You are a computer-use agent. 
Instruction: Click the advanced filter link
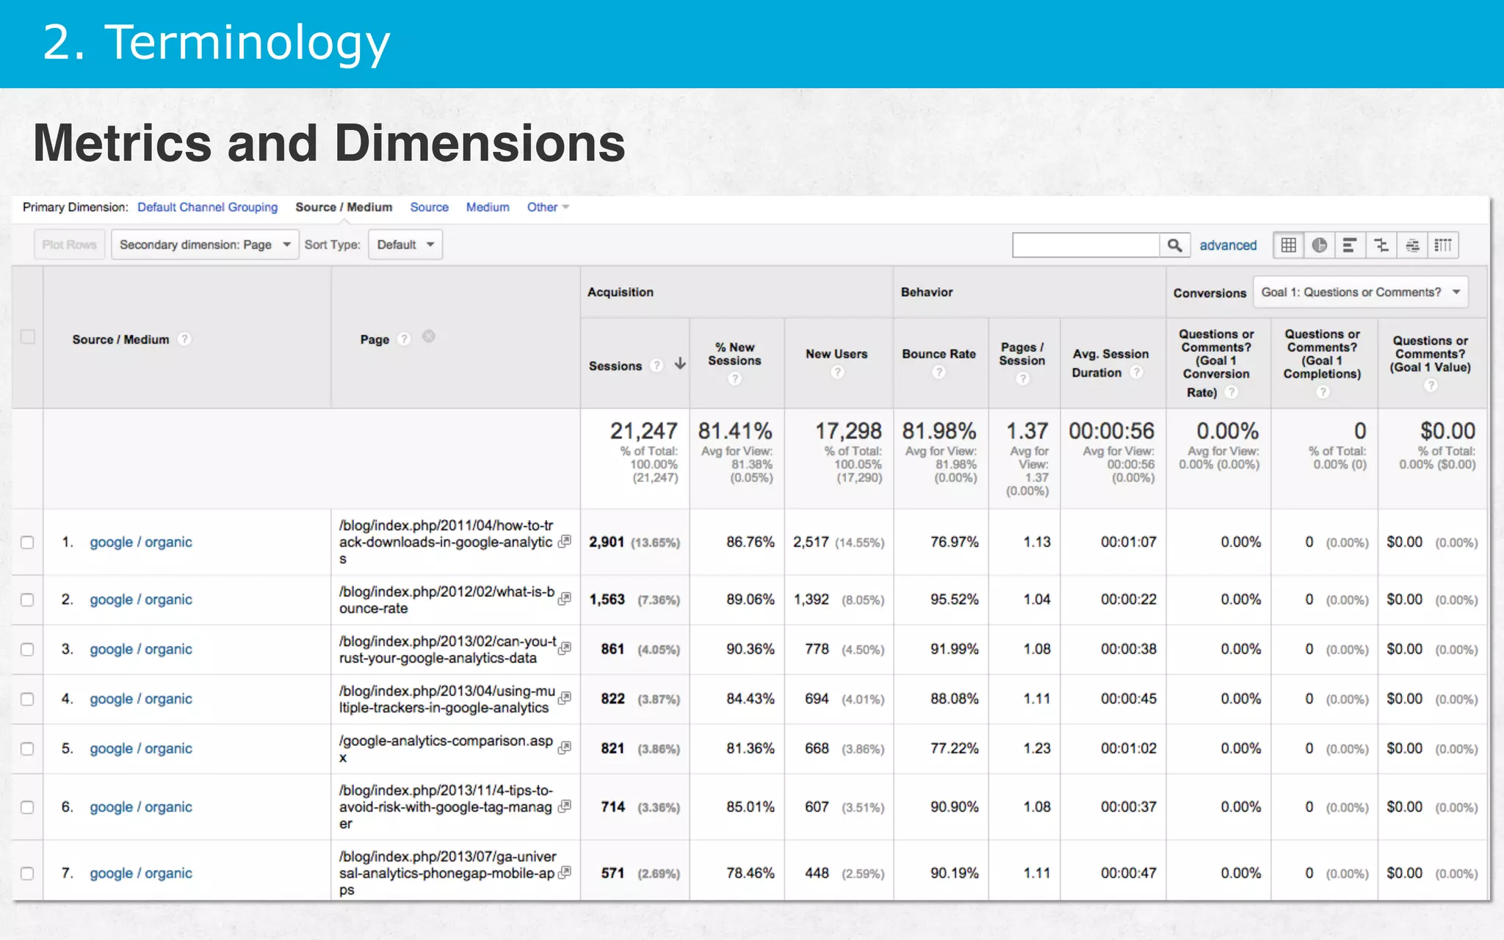click(1228, 245)
